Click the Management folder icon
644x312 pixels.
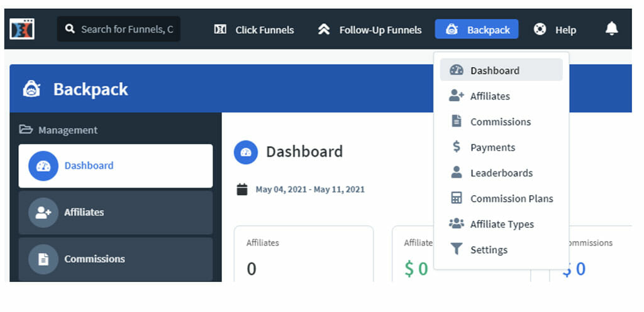26,129
